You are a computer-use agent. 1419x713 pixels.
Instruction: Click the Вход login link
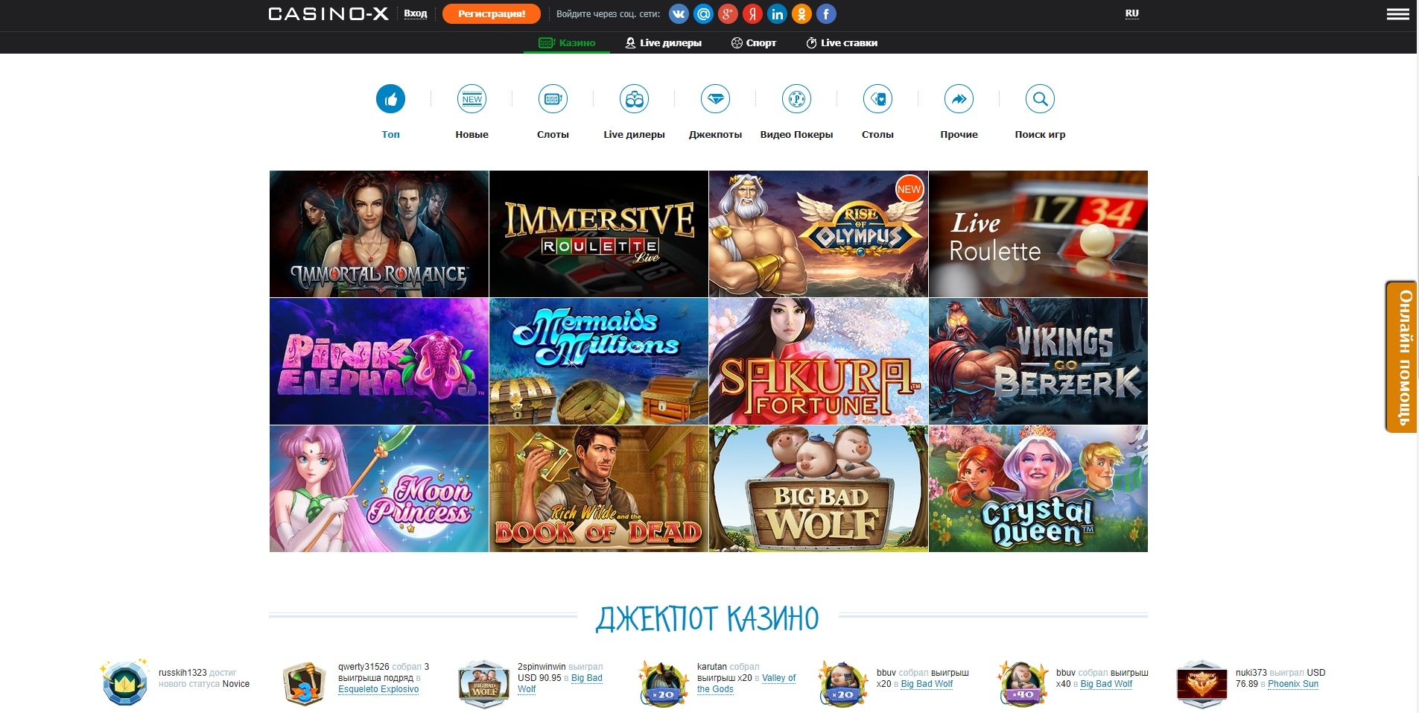point(414,13)
